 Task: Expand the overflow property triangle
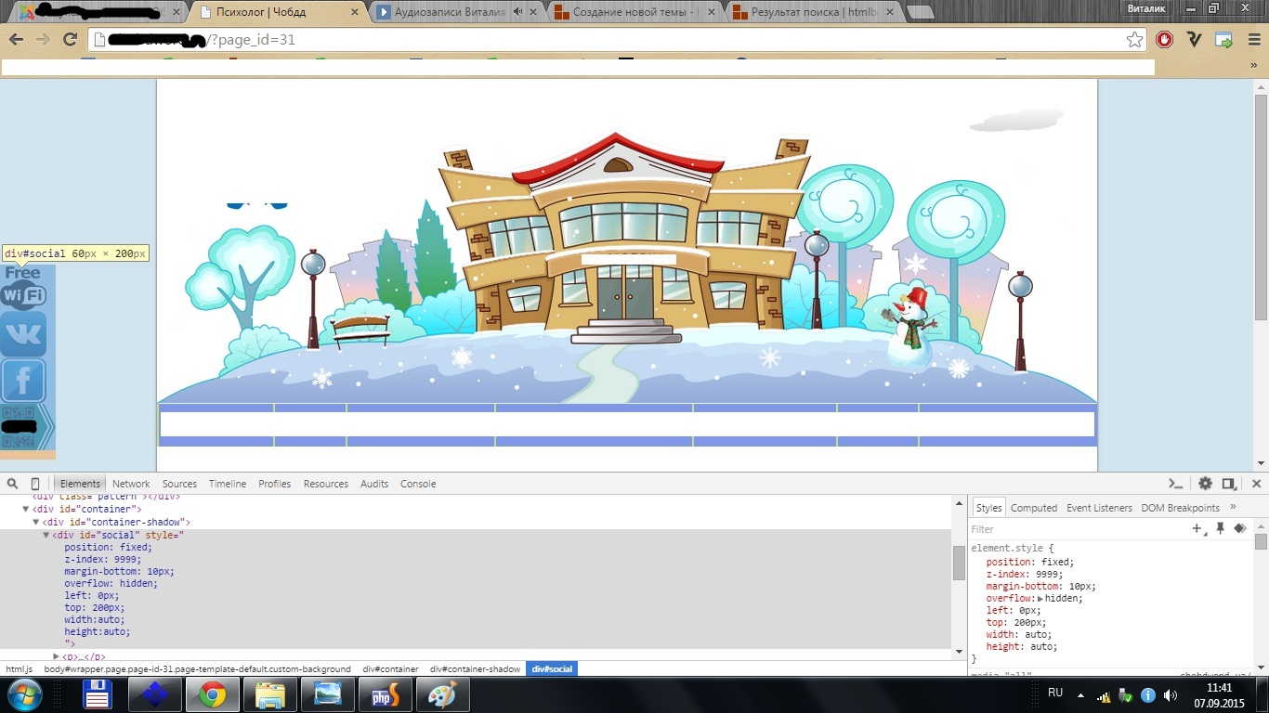pos(1040,599)
